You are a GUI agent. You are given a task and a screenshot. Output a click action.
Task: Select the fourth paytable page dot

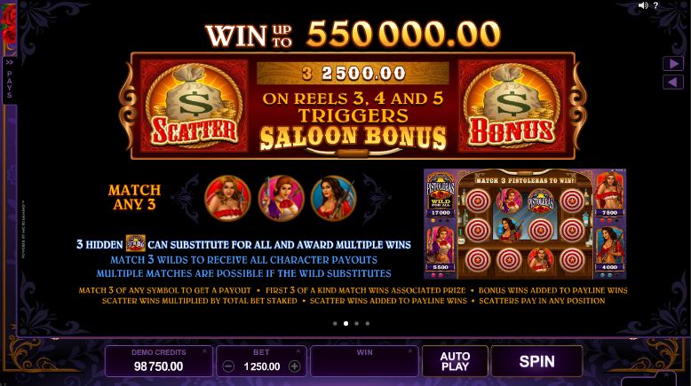368,324
